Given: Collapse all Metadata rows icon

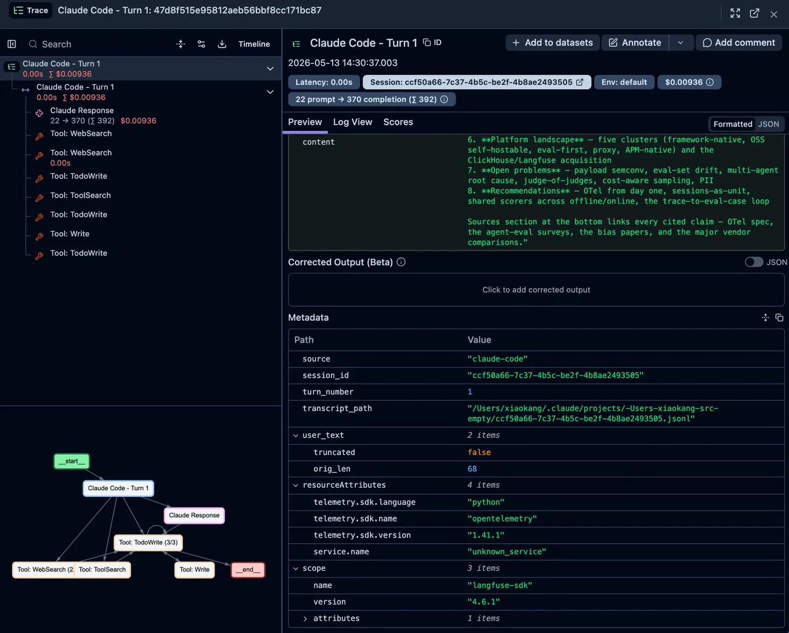Looking at the screenshot, I should pyautogui.click(x=765, y=318).
